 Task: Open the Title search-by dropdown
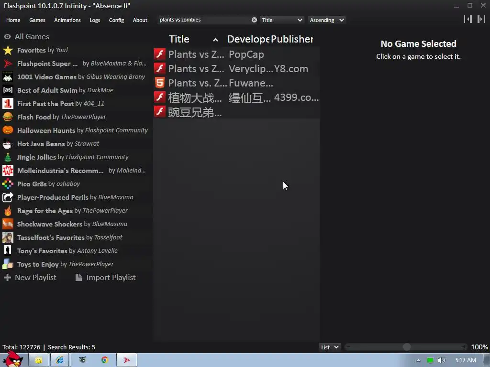click(282, 20)
